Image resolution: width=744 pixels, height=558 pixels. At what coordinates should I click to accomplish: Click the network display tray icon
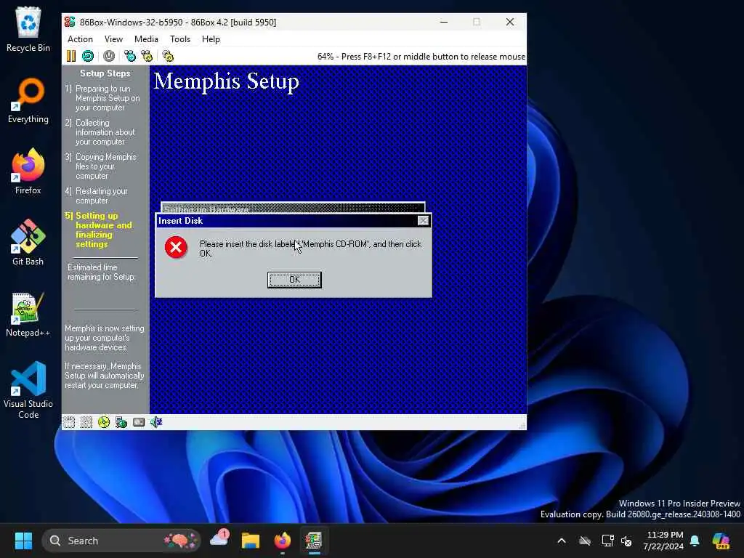(x=608, y=541)
